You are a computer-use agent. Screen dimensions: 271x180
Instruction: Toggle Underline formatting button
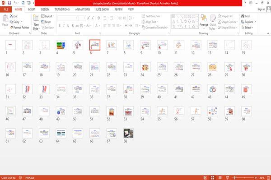(x=68, y=26)
